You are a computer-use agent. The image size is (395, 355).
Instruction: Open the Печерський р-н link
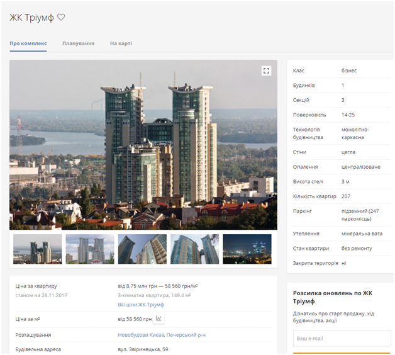pyautogui.click(x=186, y=335)
